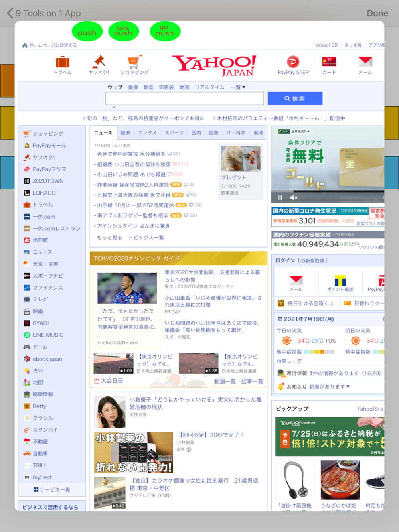Open the 毎日引ける宝箱くじ link
Screen dimensions: 399x532
coord(306,303)
